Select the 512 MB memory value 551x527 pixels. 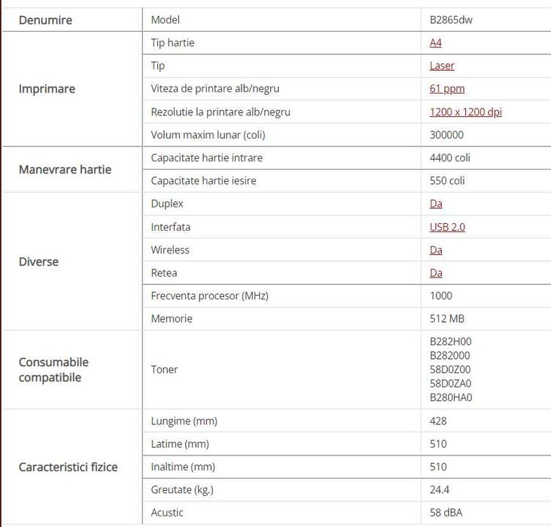447,319
